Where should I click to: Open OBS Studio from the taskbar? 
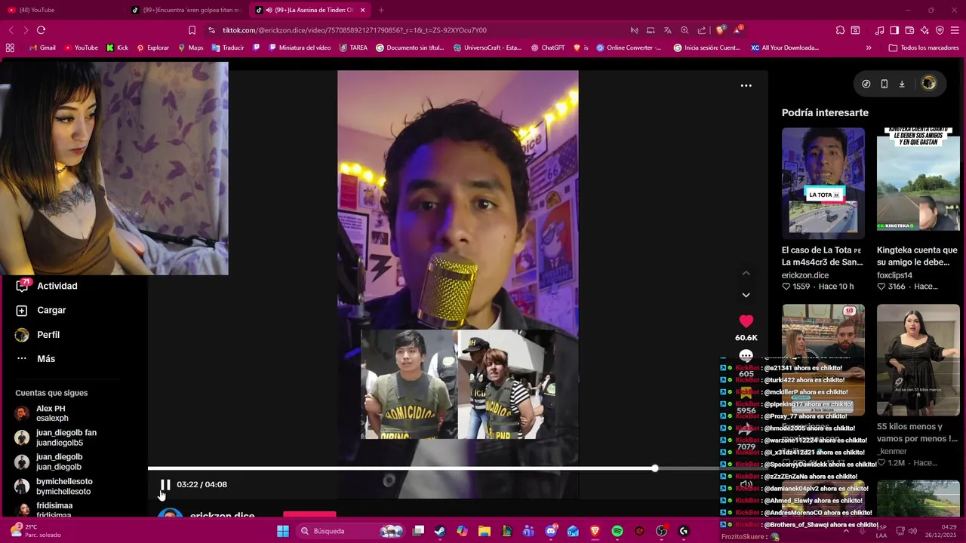(x=662, y=531)
